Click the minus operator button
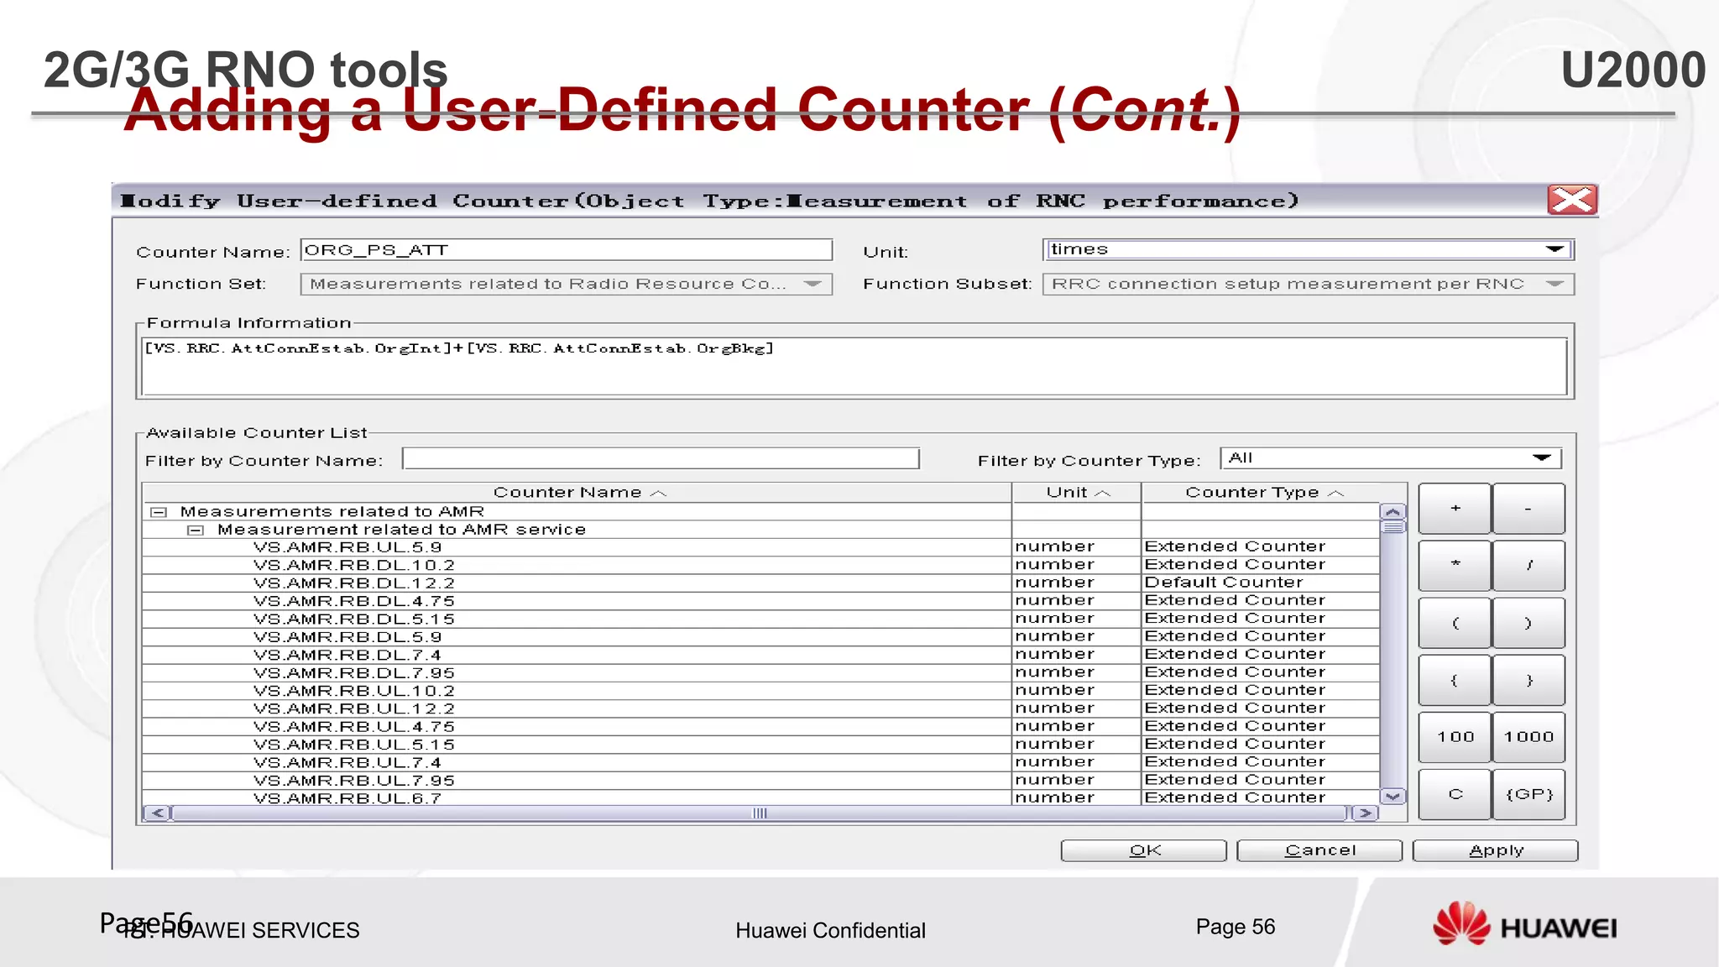The height and width of the screenshot is (967, 1719). (1528, 509)
